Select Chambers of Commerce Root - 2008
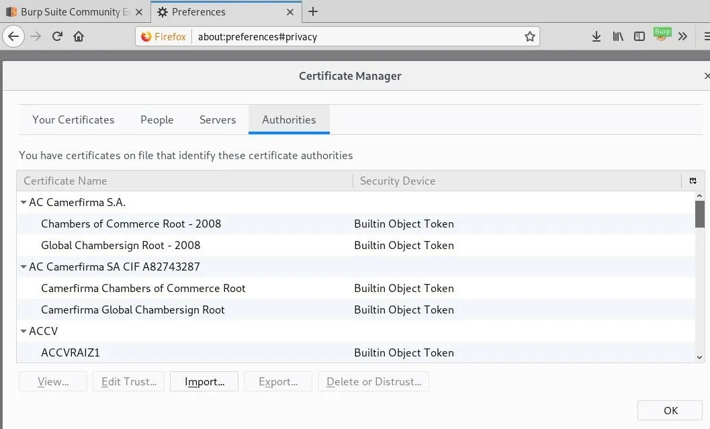The width and height of the screenshot is (710, 429). (x=356, y=224)
